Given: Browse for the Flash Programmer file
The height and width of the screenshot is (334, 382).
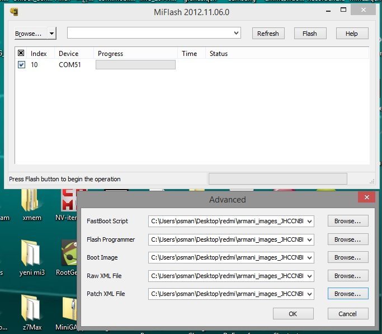Looking at the screenshot, I should point(348,239).
